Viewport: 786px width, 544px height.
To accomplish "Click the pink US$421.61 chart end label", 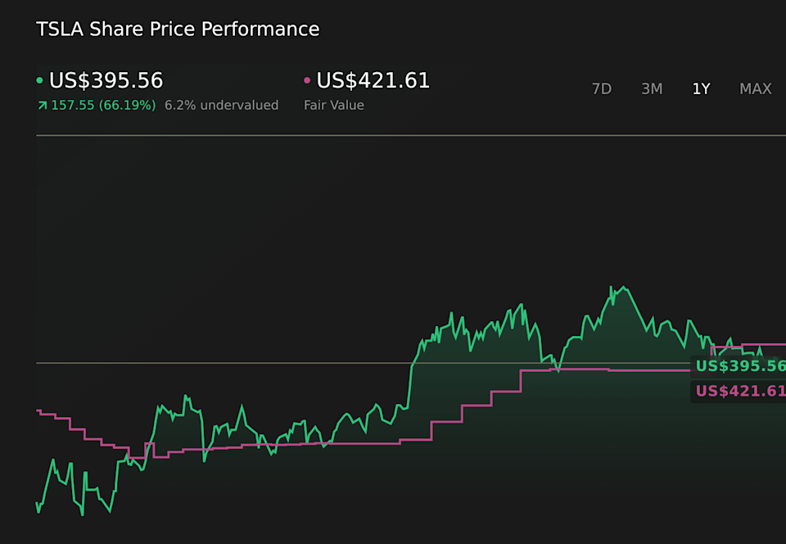I will click(x=739, y=391).
